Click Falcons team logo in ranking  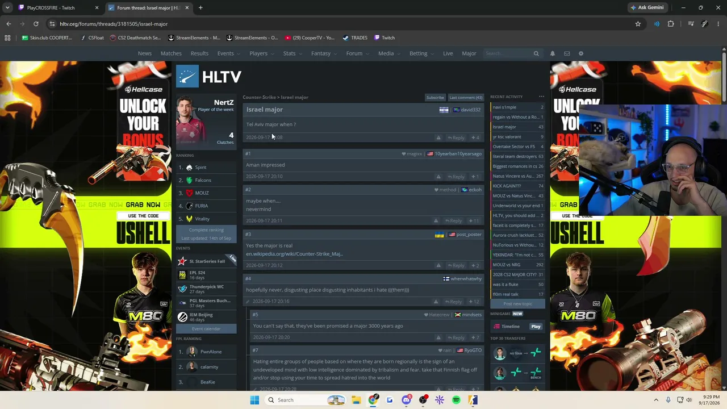(x=189, y=180)
